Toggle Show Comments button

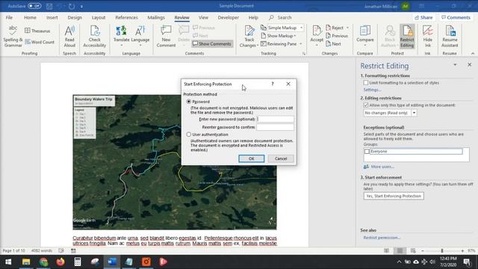[x=212, y=44]
